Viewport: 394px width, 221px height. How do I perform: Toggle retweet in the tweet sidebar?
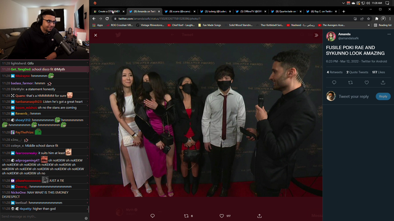(x=350, y=82)
